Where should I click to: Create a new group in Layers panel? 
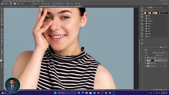[161, 90]
